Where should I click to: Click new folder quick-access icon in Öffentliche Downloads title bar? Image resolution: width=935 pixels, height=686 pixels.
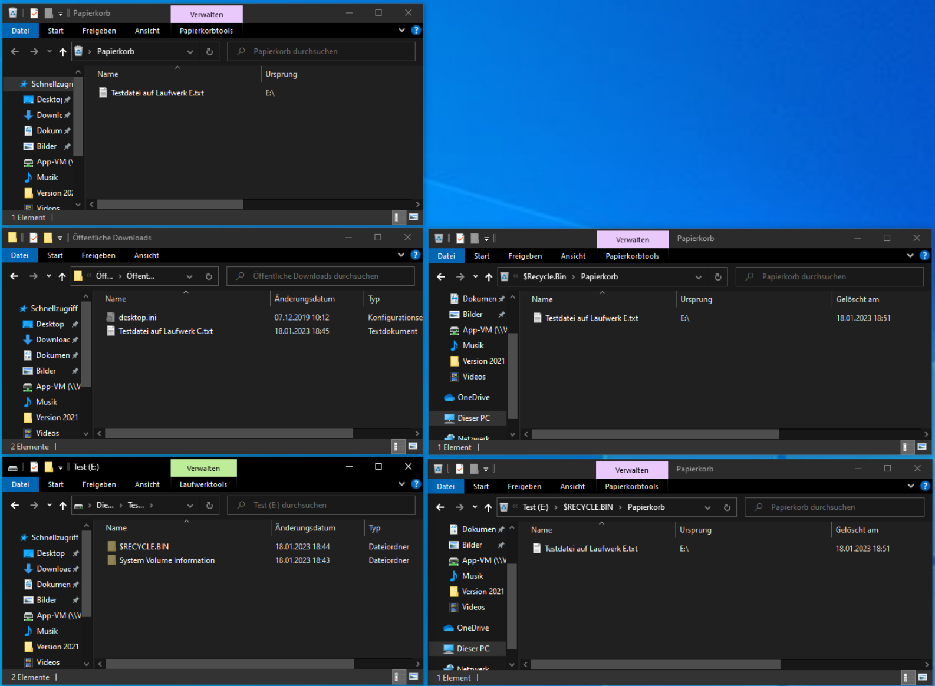point(48,238)
